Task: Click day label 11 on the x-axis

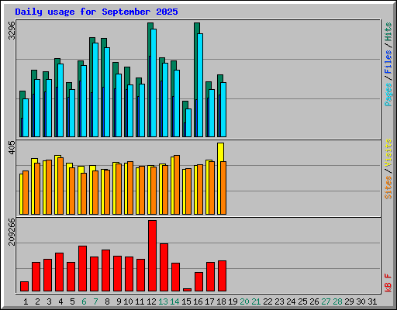Action: pyautogui.click(x=140, y=301)
